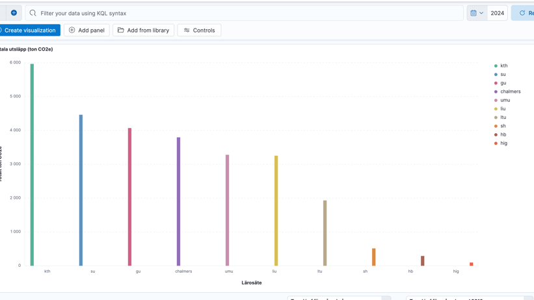Click the add filter plus icon
Image resolution: width=534 pixels, height=300 pixels.
pos(14,13)
